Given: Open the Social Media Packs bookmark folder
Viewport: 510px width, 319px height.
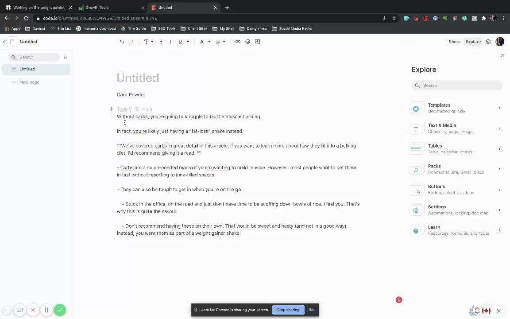Looking at the screenshot, I should point(292,28).
